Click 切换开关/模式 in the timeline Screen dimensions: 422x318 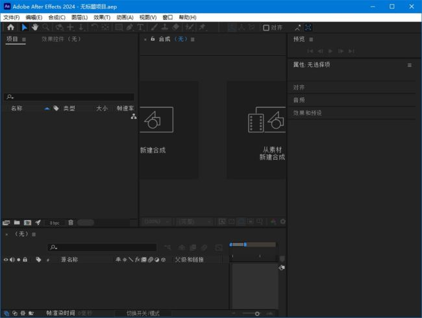coord(142,313)
